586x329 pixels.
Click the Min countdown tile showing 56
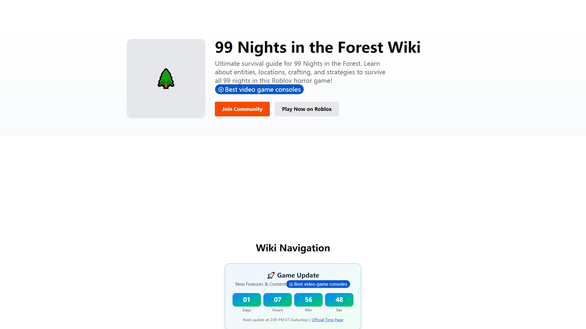[308, 300]
